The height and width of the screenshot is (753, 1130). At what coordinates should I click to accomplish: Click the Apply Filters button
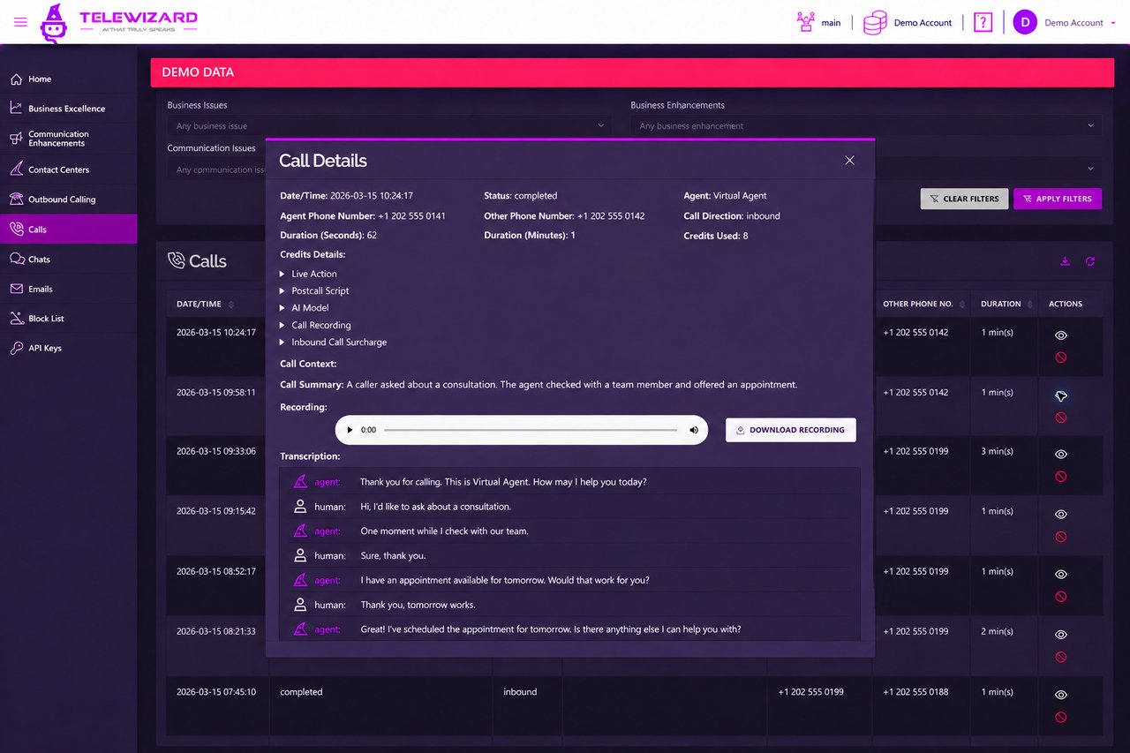[x=1058, y=199]
